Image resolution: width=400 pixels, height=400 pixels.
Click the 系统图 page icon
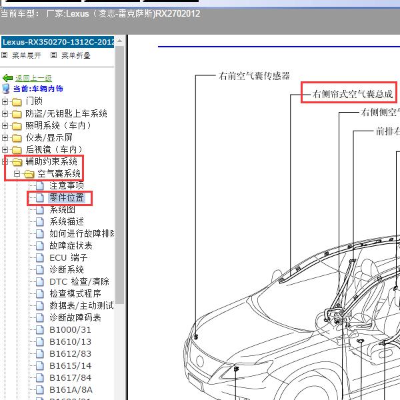[x=40, y=210]
